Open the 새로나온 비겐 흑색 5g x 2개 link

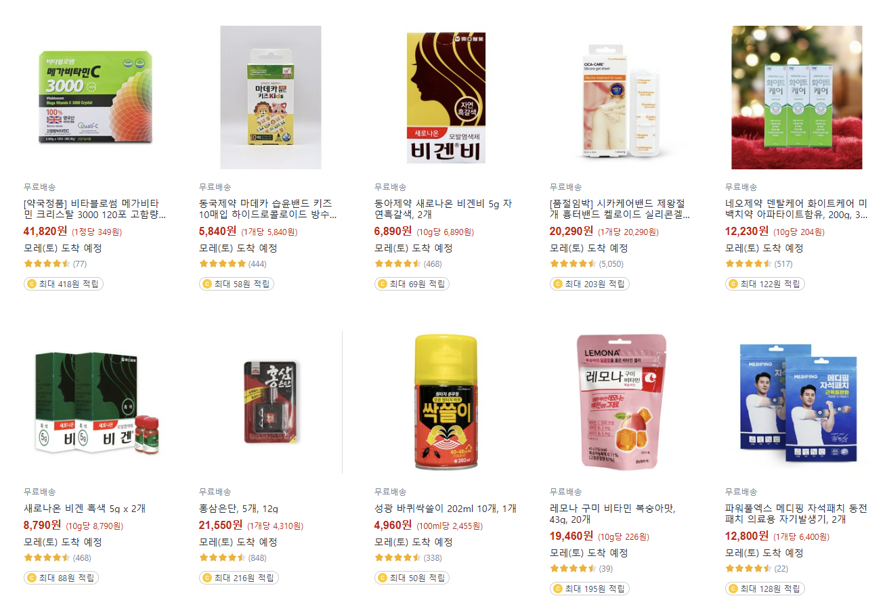[x=85, y=508]
